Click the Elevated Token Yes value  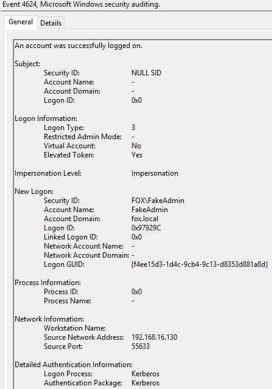click(137, 155)
